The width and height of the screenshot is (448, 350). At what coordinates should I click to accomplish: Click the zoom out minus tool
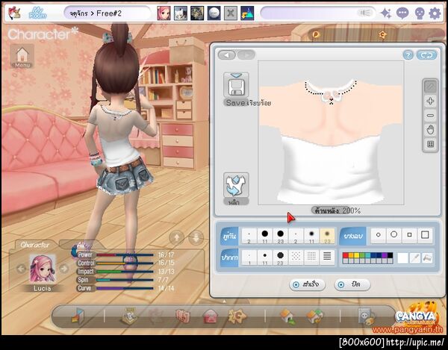coord(430,116)
